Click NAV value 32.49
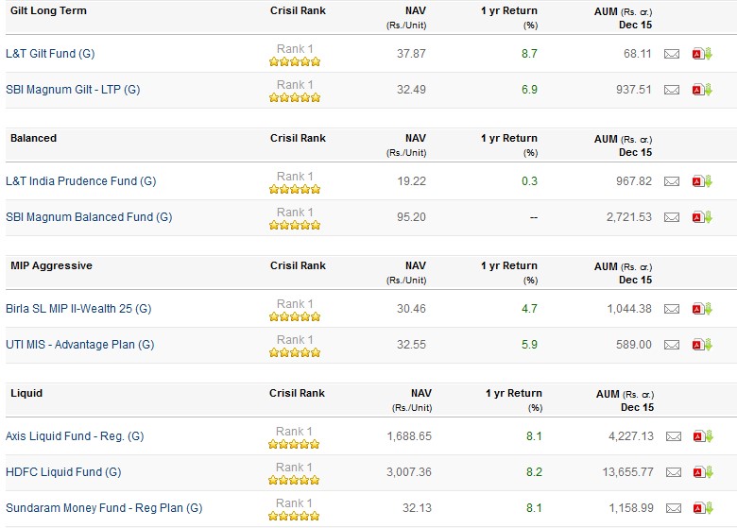Screen dimensions: 737x528 (x=411, y=89)
